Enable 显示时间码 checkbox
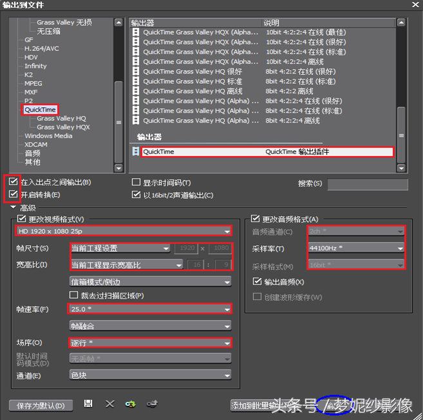The width and height of the screenshot is (423, 420). pyautogui.click(x=136, y=183)
